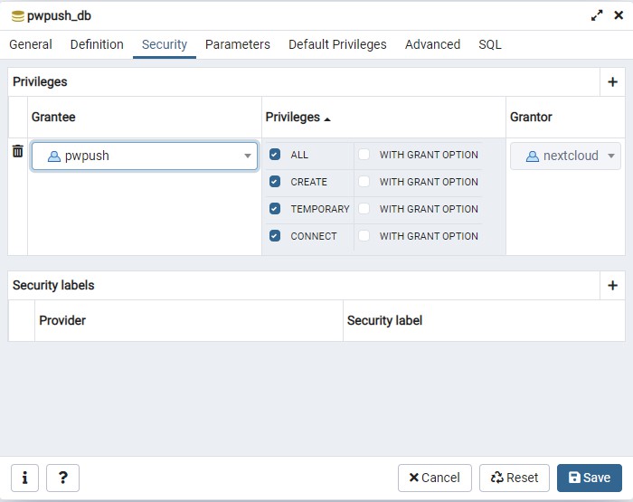Click the Cancel button
This screenshot has height=502, width=633.
(434, 478)
